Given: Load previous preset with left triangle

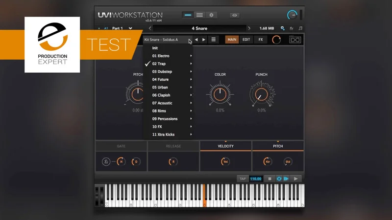Looking at the screenshot, I should pyautogui.click(x=196, y=40).
